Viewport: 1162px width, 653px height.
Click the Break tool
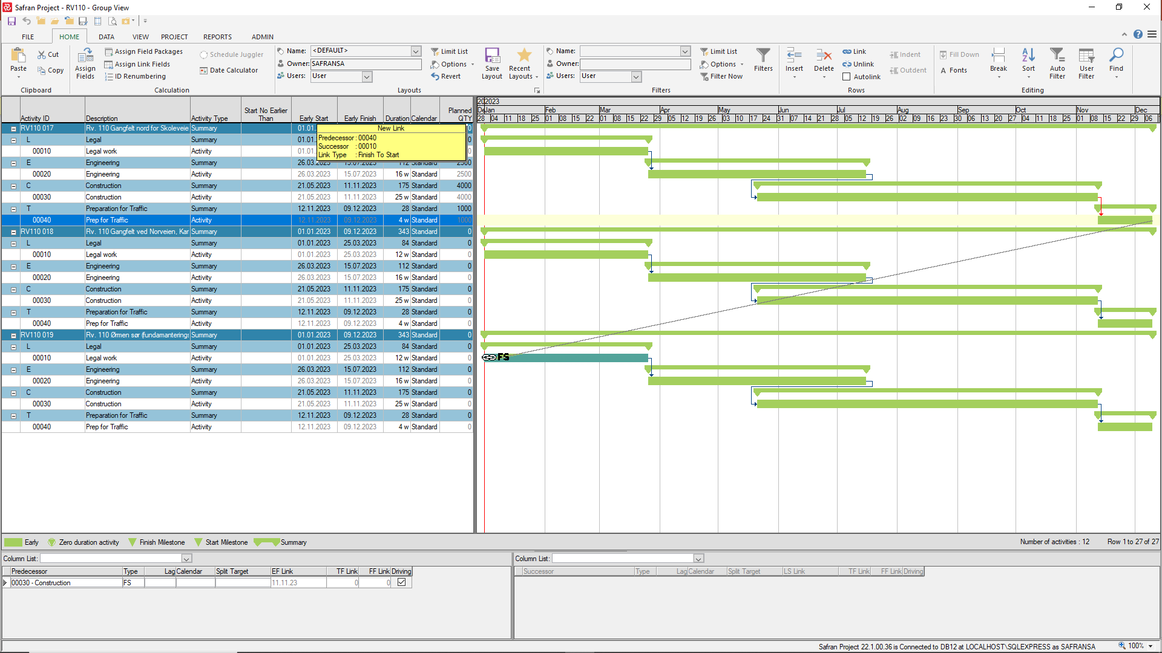pos(999,63)
